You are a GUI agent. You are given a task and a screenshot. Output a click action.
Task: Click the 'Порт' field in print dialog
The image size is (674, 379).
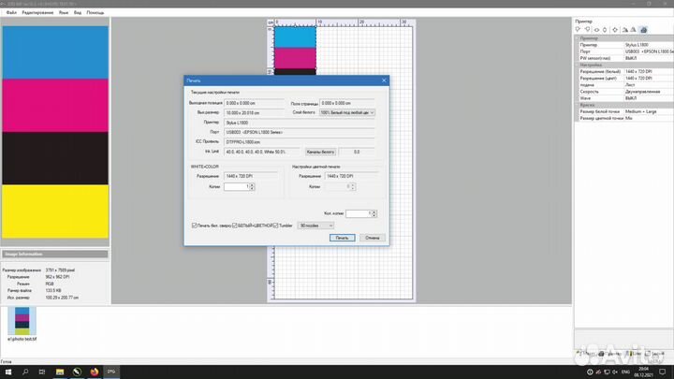point(300,132)
